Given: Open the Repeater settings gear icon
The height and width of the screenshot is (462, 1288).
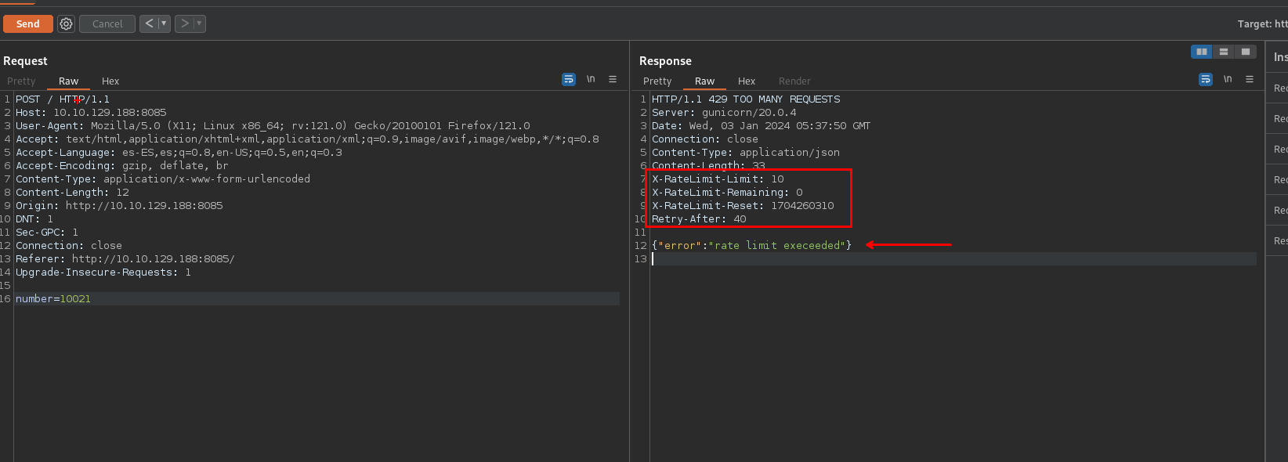Looking at the screenshot, I should (67, 23).
